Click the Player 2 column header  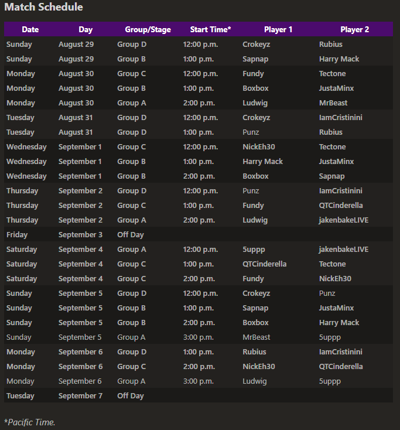tap(354, 29)
